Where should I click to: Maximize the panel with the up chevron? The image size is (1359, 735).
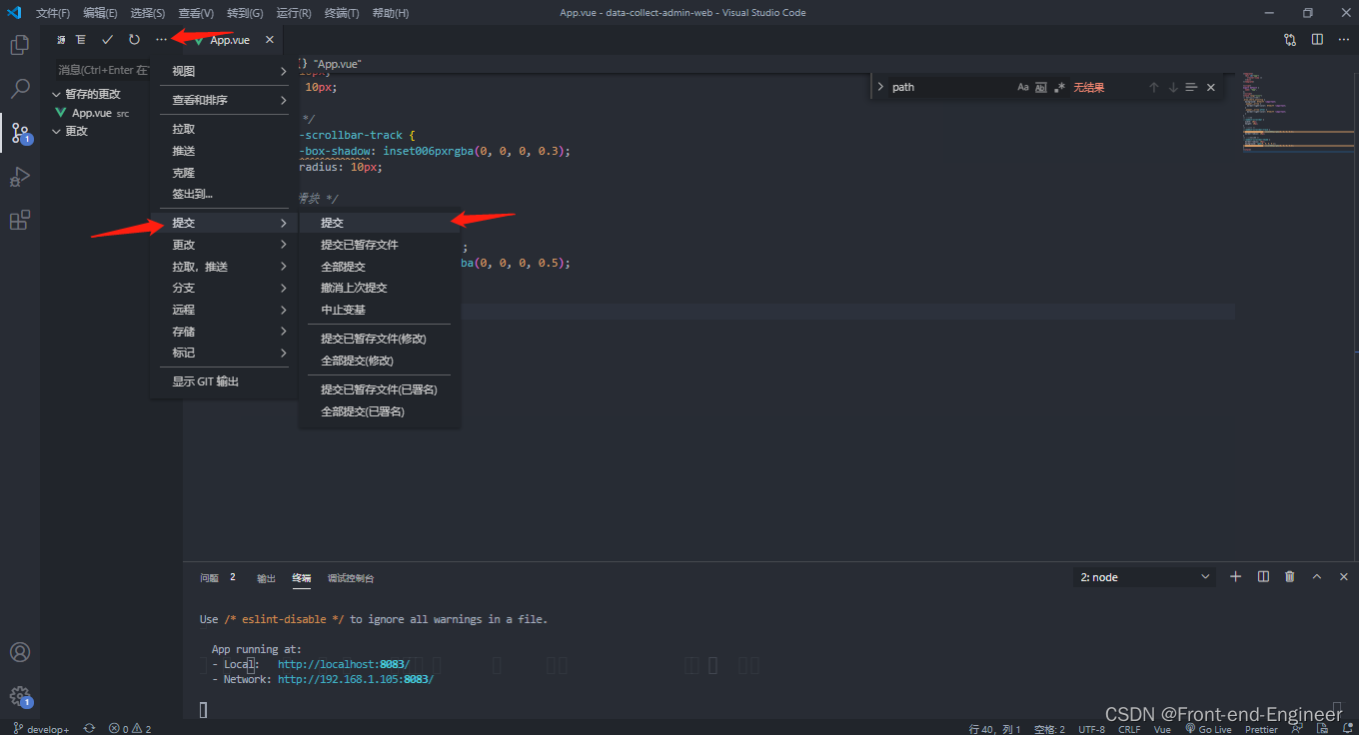[1317, 577]
